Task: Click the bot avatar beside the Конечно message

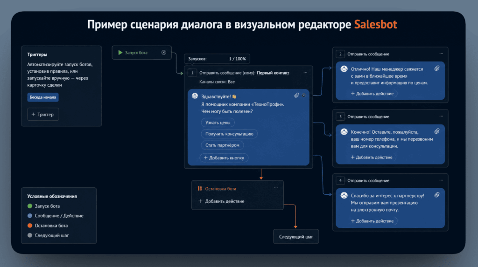Action: tap(344, 131)
